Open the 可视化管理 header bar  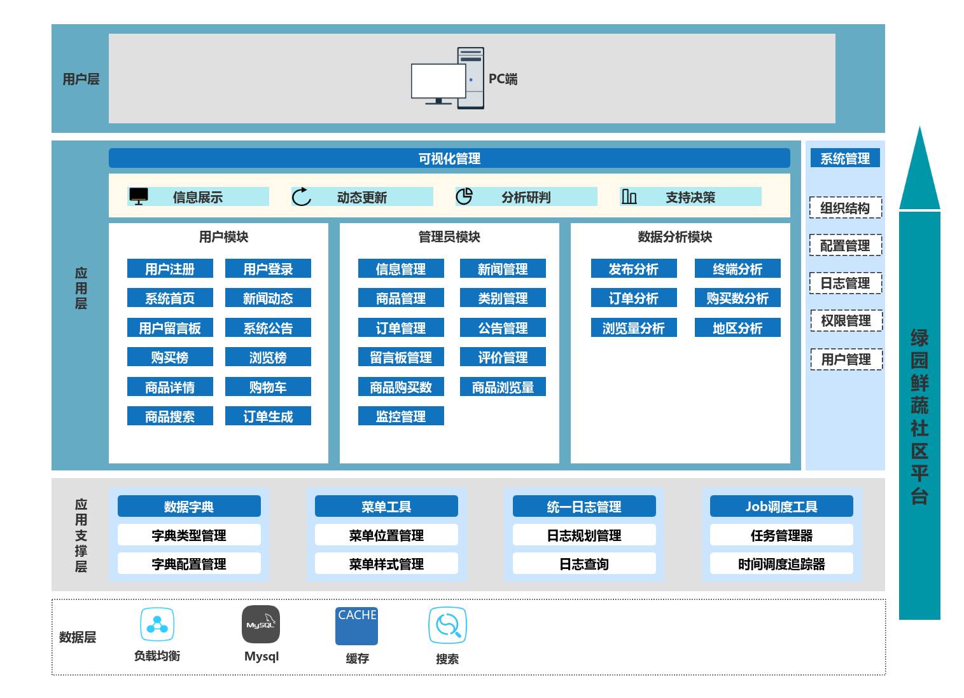pos(449,158)
